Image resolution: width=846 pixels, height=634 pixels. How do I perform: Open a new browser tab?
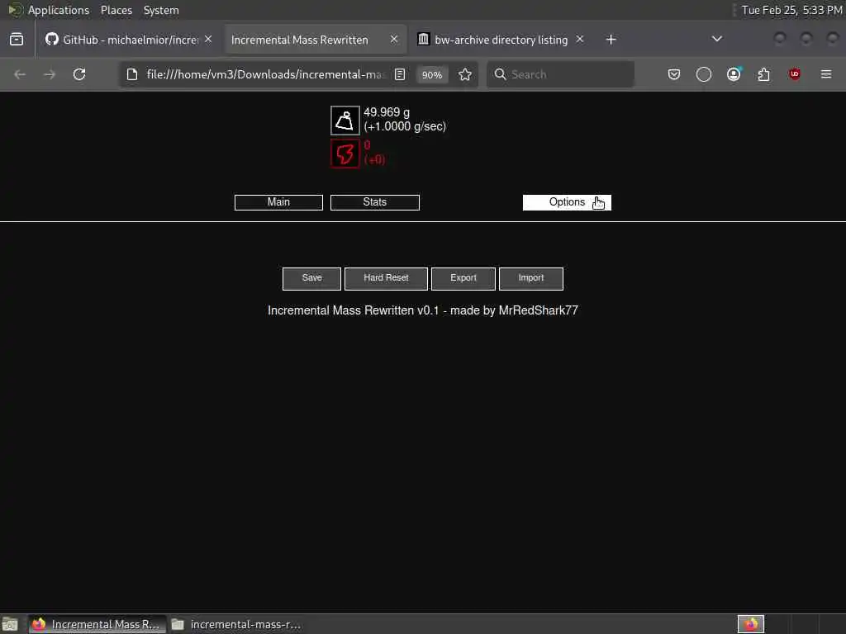coord(611,40)
